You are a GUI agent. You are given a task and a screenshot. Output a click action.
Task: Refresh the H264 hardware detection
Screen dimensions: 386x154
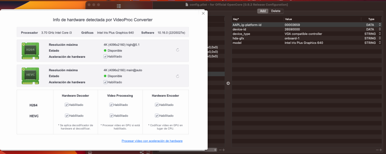point(178,50)
